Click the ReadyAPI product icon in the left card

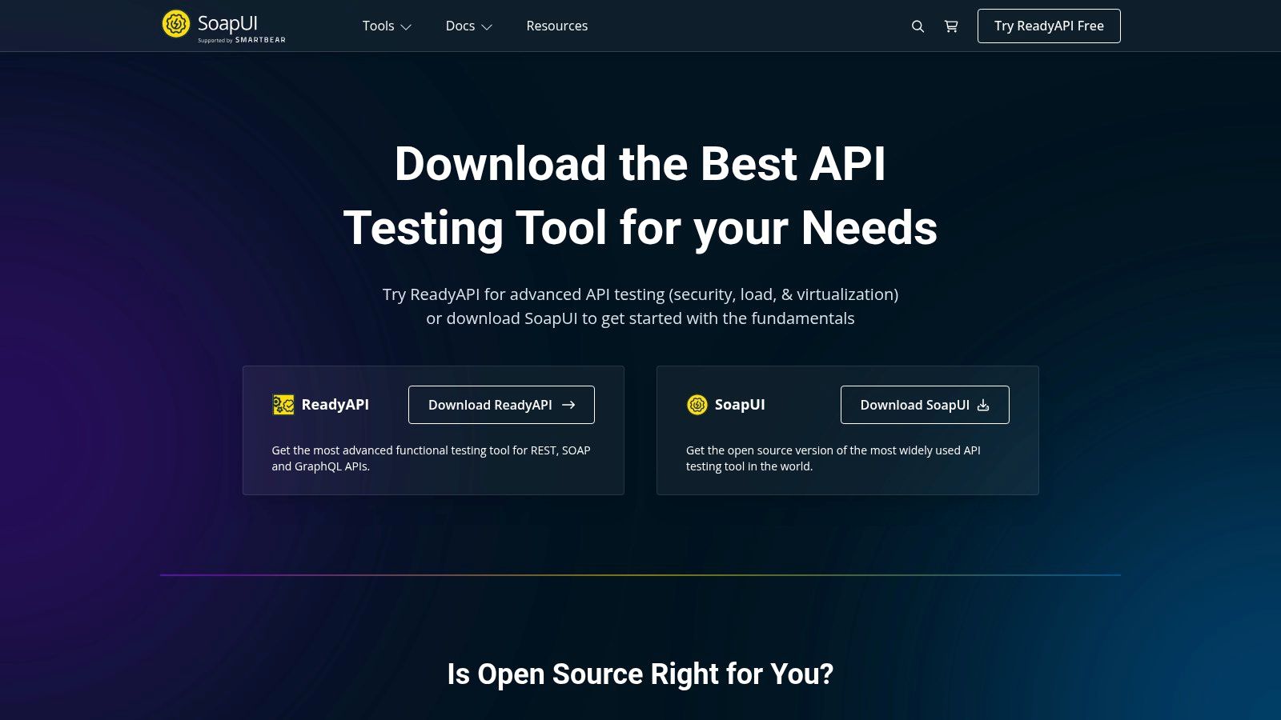[x=283, y=405]
